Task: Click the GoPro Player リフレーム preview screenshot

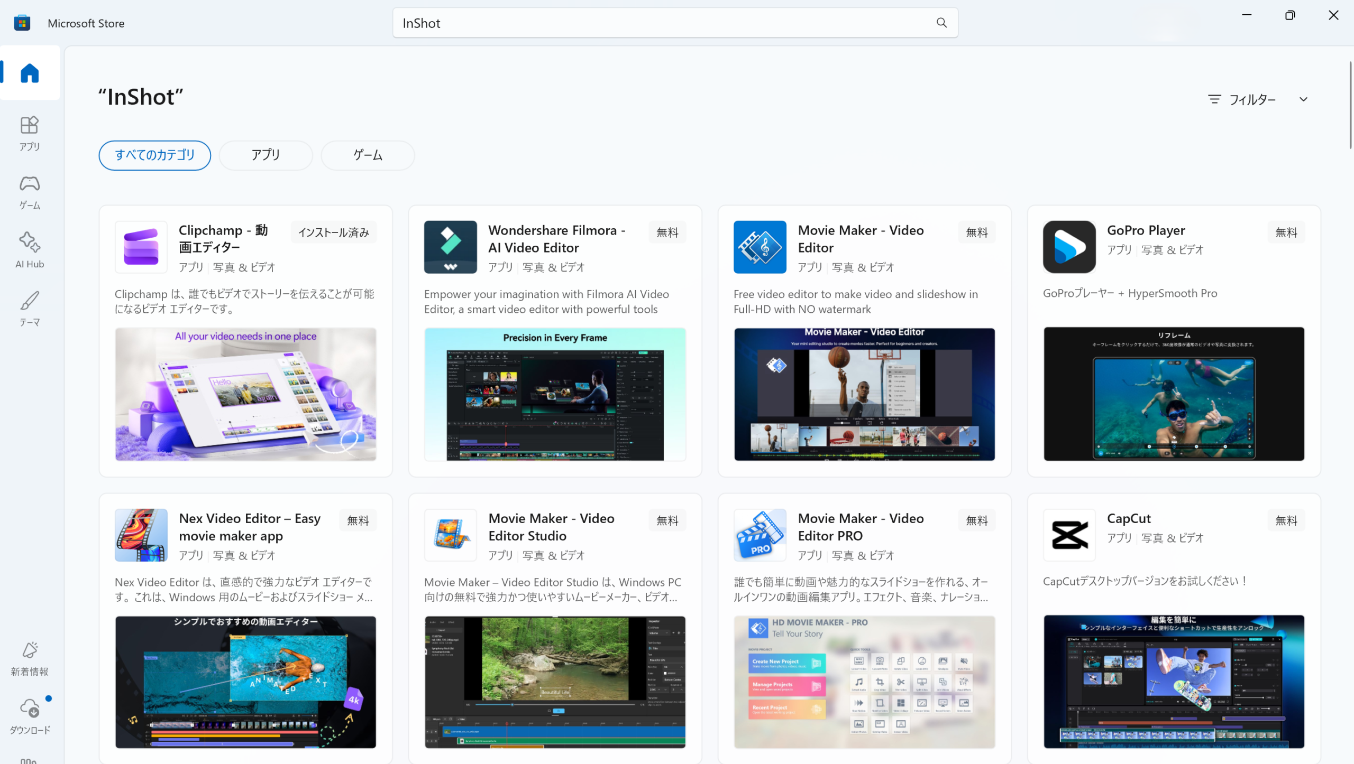Action: pyautogui.click(x=1174, y=394)
